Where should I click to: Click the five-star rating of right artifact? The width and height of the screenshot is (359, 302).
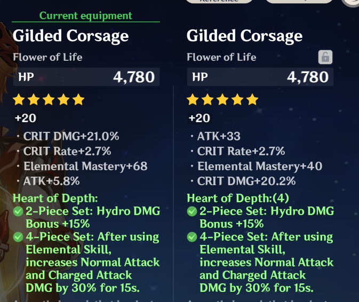pyautogui.click(x=222, y=99)
